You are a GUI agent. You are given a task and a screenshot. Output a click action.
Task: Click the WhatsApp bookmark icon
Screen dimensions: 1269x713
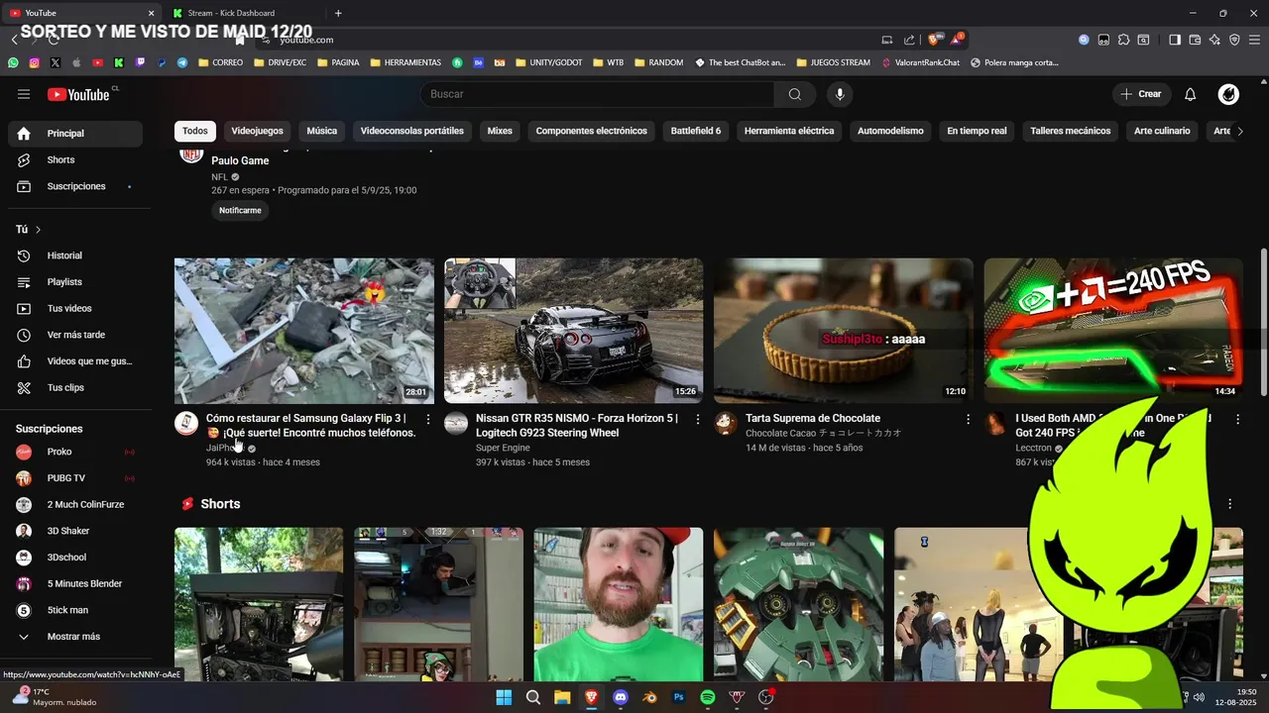13,62
